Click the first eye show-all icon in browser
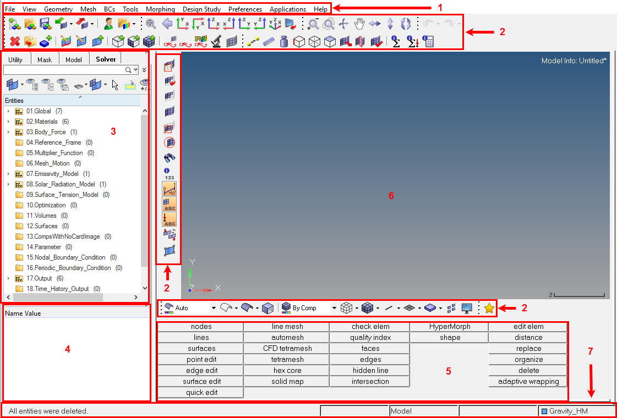This screenshot has height=418, width=617. pyautogui.click(x=31, y=85)
